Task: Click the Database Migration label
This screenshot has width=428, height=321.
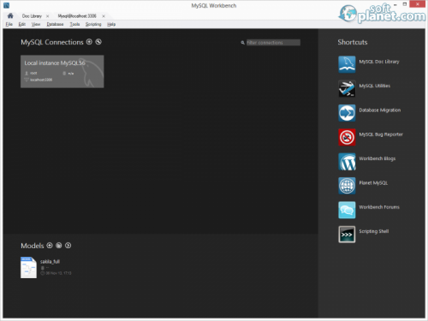Action: pyautogui.click(x=380, y=110)
